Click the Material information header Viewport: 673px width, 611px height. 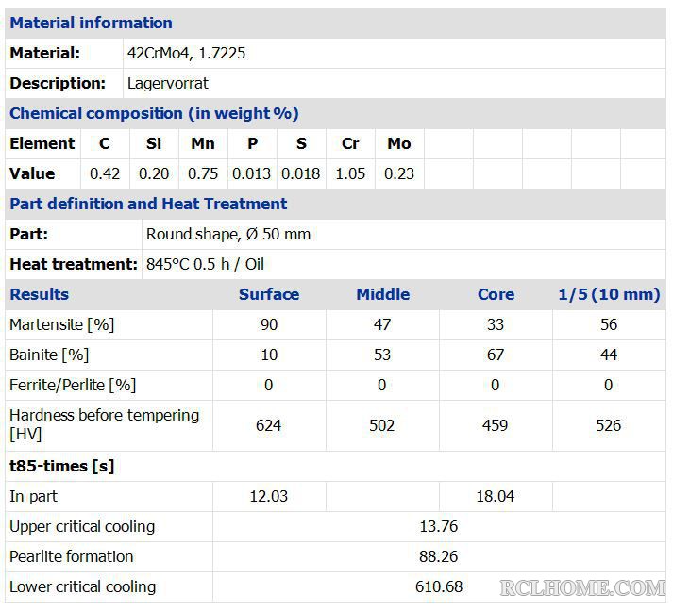pos(91,23)
